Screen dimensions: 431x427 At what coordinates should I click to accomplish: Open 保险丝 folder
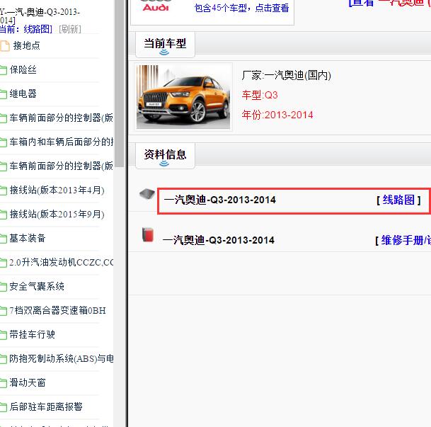point(23,69)
